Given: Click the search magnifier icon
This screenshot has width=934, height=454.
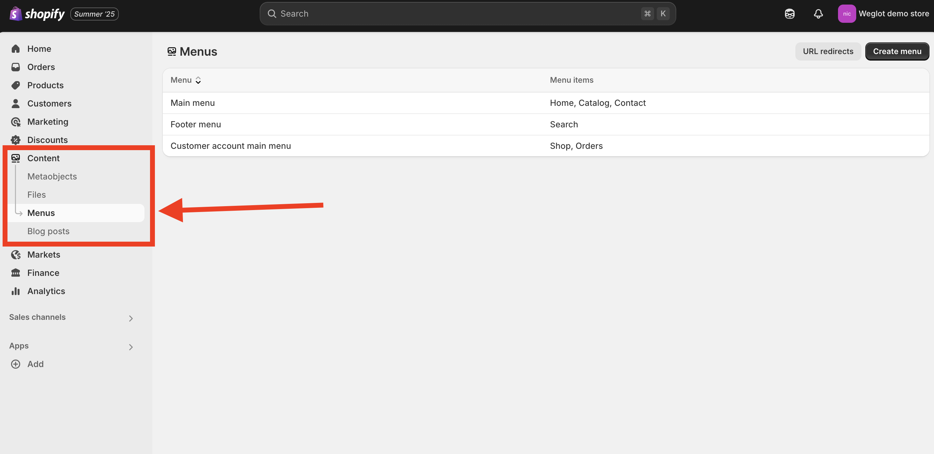Looking at the screenshot, I should 271,14.
